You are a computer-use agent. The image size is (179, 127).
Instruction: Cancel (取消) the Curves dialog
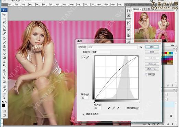(x=152, y=52)
